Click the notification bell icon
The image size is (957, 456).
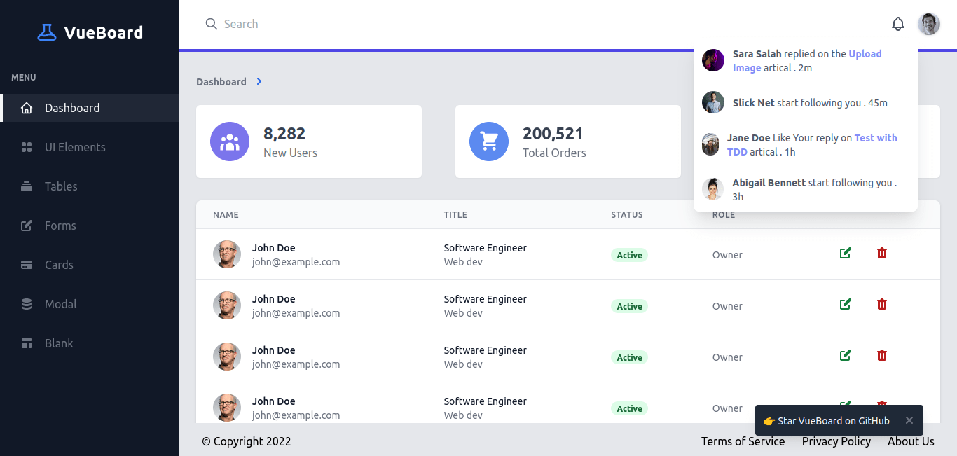(x=898, y=24)
